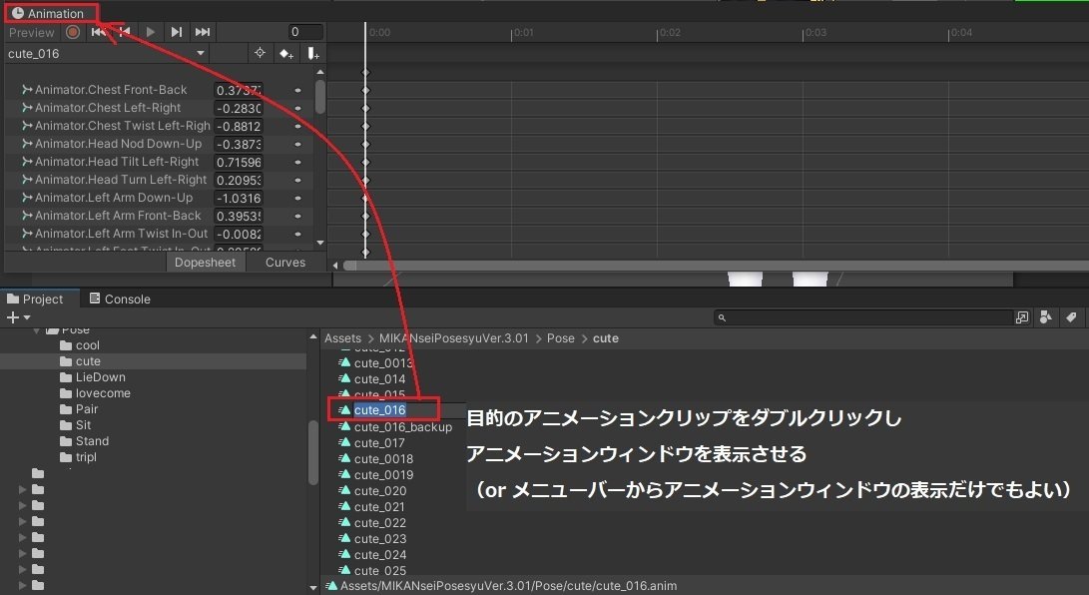Select Animator.Chest Front-Back property
The image size is (1089, 595).
(x=111, y=90)
